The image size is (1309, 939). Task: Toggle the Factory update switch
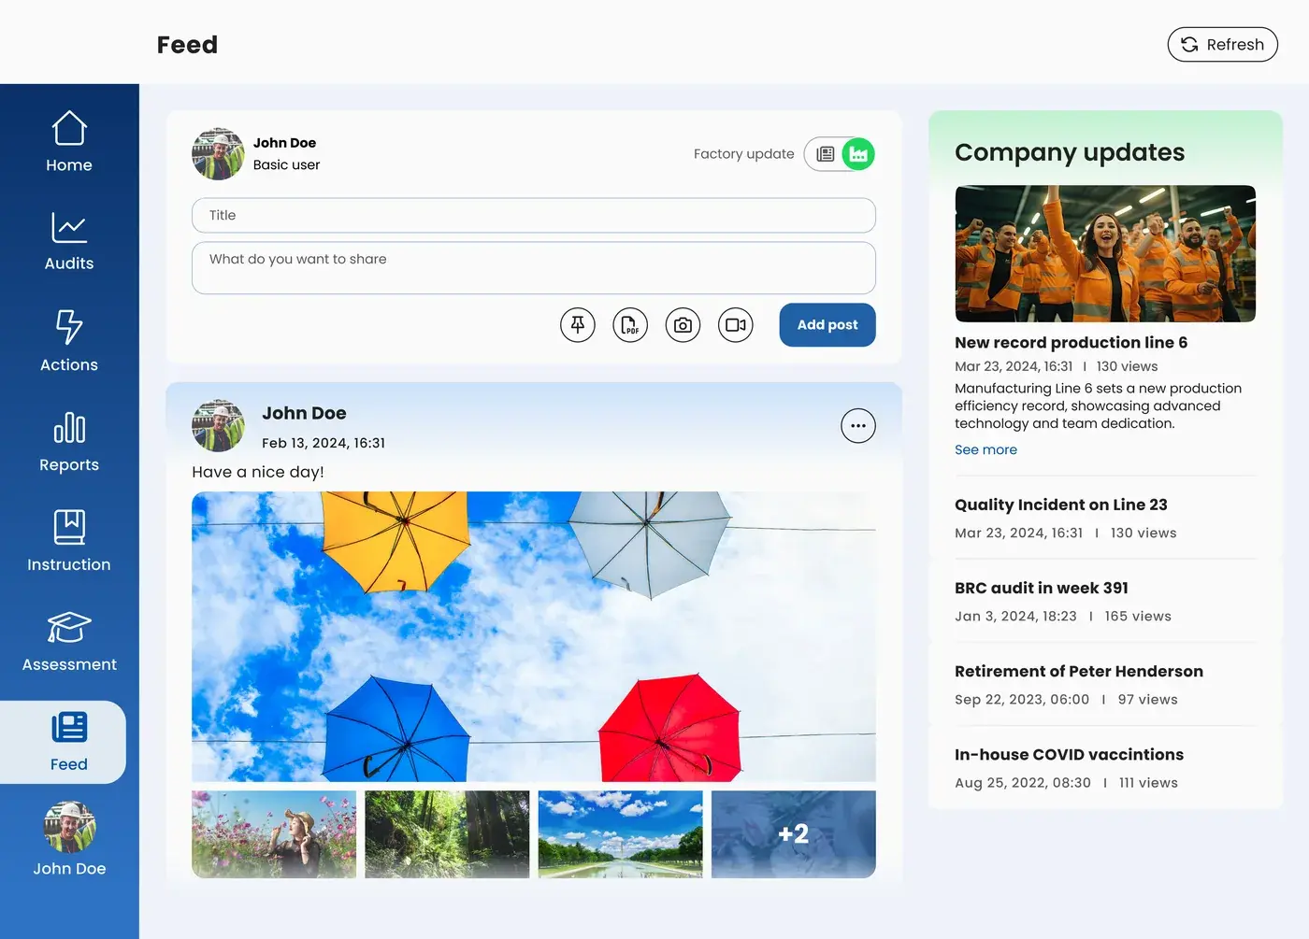click(x=840, y=154)
